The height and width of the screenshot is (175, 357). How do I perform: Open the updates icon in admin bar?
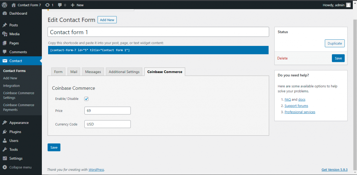(47, 5)
